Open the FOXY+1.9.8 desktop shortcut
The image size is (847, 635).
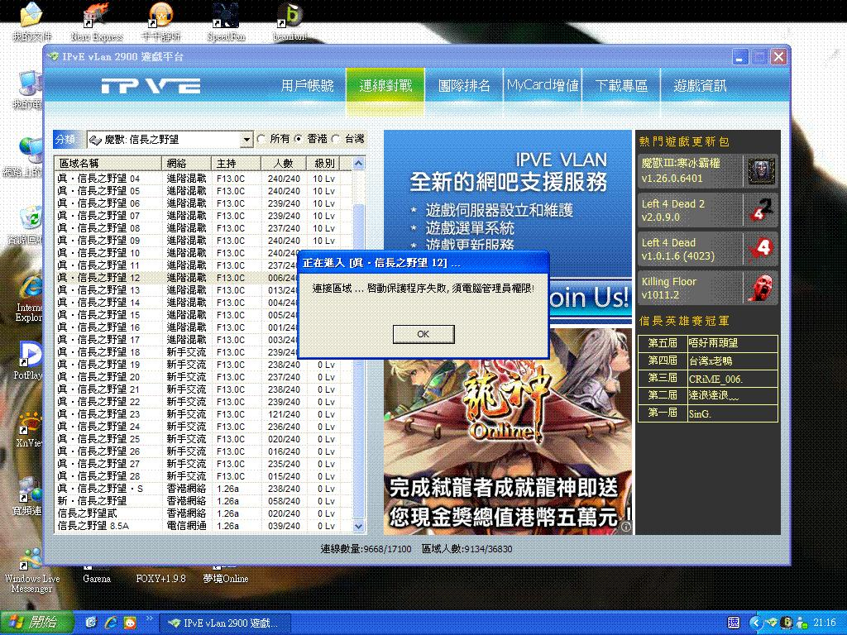tap(160, 578)
